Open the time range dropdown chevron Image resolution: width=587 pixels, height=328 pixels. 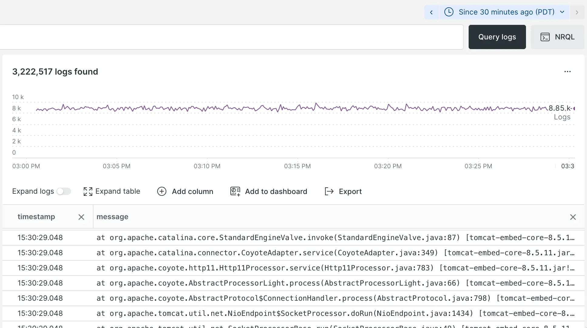[x=563, y=12]
